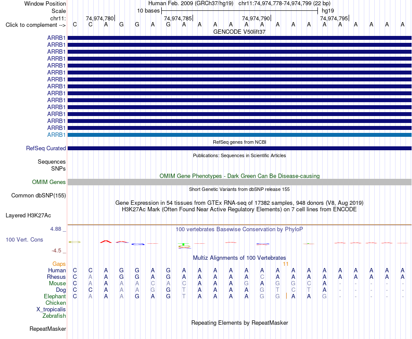The image size is (412, 339).
Task: Click the hg19 label beside scale bar
Action: [328, 11]
